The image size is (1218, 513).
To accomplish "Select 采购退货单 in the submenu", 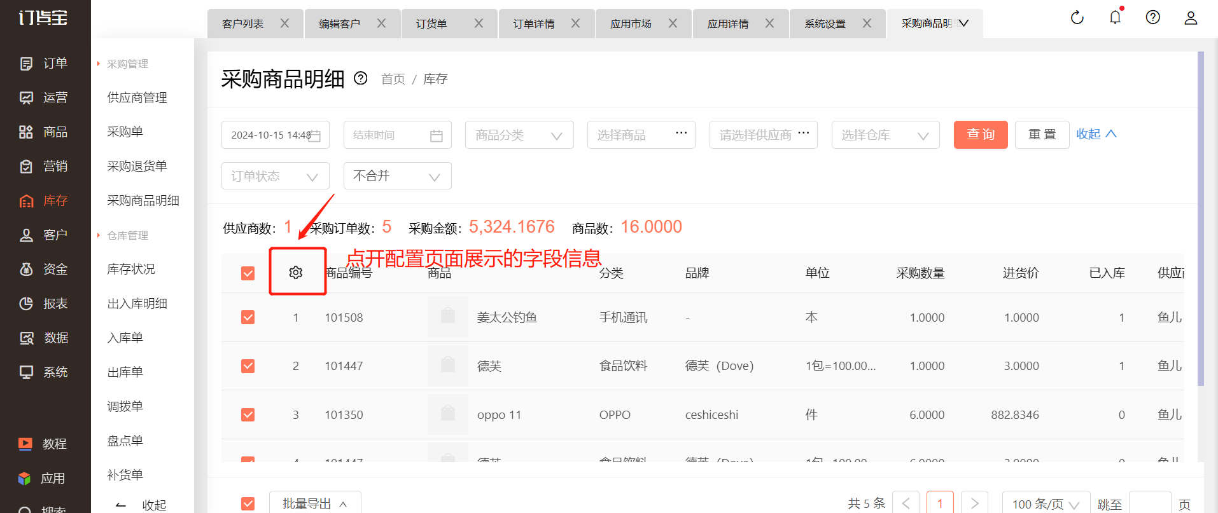I will pyautogui.click(x=137, y=167).
